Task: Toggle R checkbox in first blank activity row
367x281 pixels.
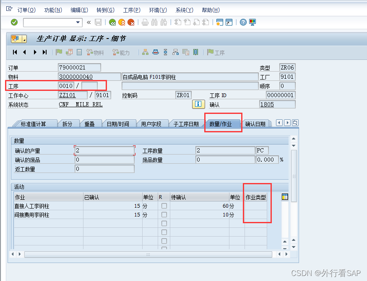Action: click(164, 223)
